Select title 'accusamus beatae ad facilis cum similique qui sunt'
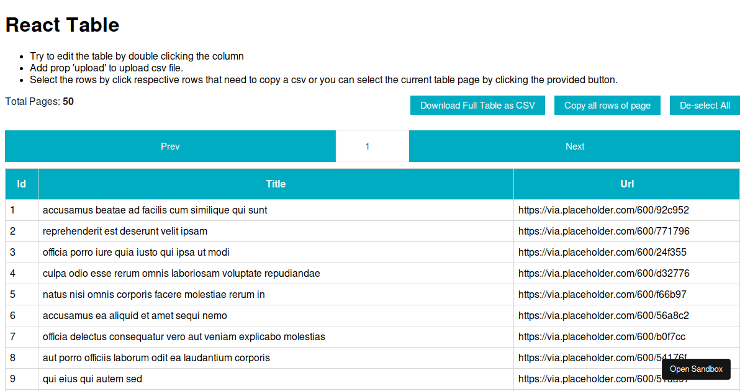Image resolution: width=745 pixels, height=391 pixels. (x=155, y=210)
